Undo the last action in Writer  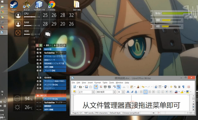(143, 87)
